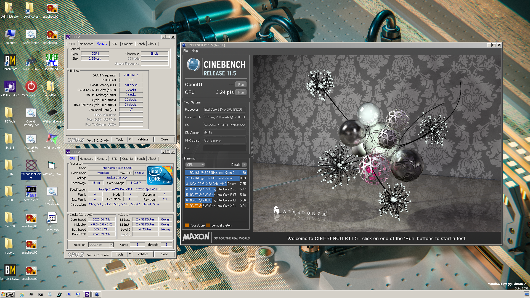Launch the BenchMate desktop shortcut
Image resolution: width=530 pixels, height=298 pixels.
click(x=10, y=63)
